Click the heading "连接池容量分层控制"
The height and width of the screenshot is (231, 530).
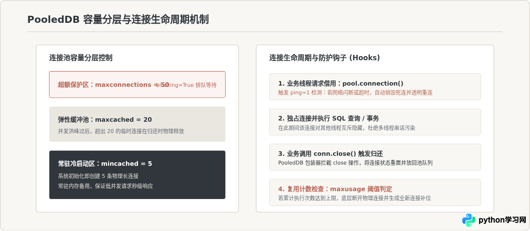(81, 58)
